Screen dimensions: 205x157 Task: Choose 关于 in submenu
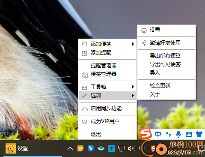[x=166, y=94]
